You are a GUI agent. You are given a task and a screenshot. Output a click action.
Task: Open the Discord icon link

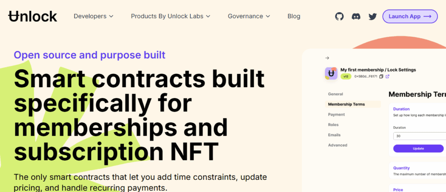click(x=356, y=16)
